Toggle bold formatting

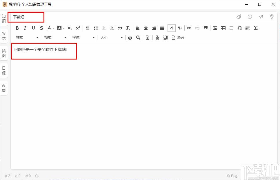17,28
